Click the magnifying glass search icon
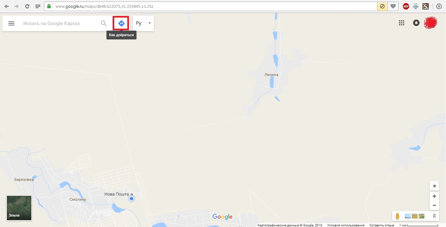Image resolution: width=446 pixels, height=227 pixels. tap(104, 23)
